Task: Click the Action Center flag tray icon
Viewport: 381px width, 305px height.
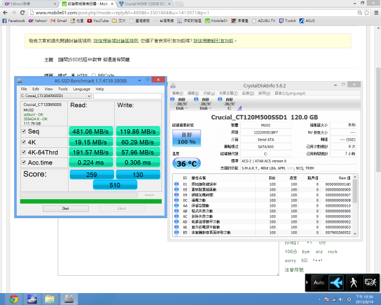Action: tap(327, 300)
